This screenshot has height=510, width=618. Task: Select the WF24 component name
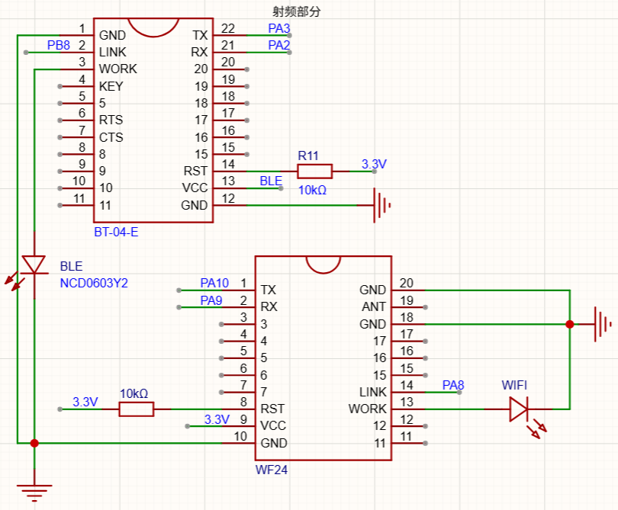click(x=272, y=470)
